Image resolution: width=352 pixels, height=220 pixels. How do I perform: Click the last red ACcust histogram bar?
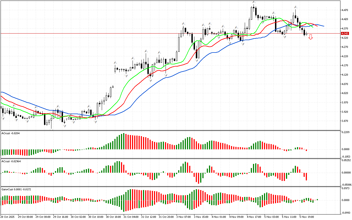(306, 176)
